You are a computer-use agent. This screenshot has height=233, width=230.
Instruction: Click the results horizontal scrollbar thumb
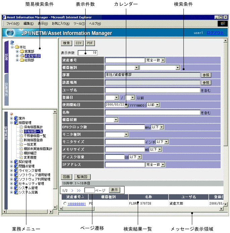(x=79, y=209)
